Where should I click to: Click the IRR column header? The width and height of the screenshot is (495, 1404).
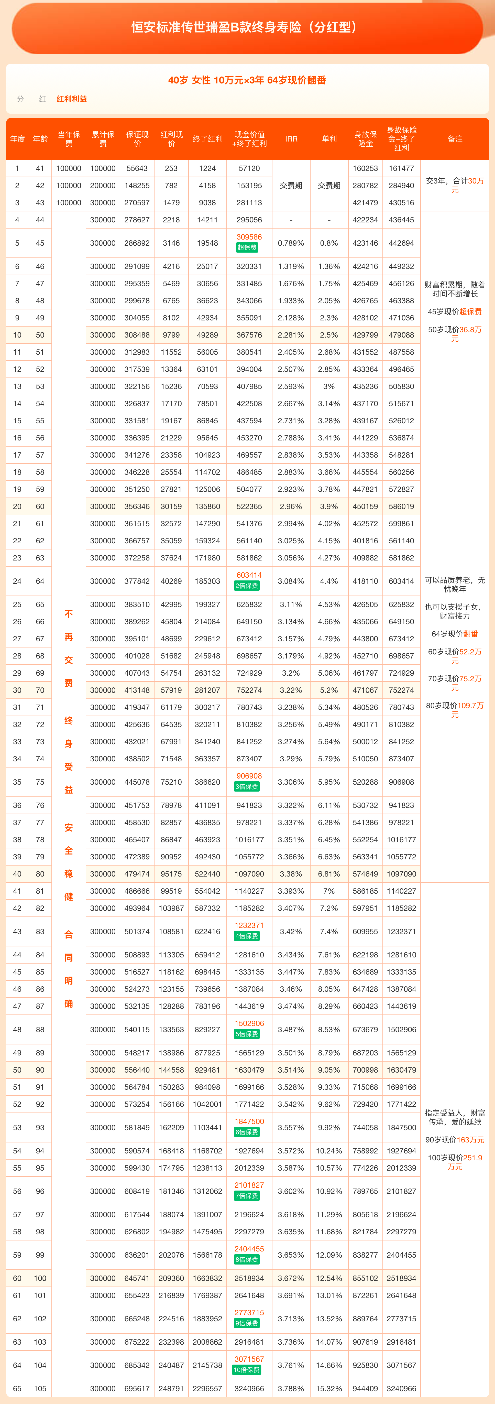(x=291, y=139)
